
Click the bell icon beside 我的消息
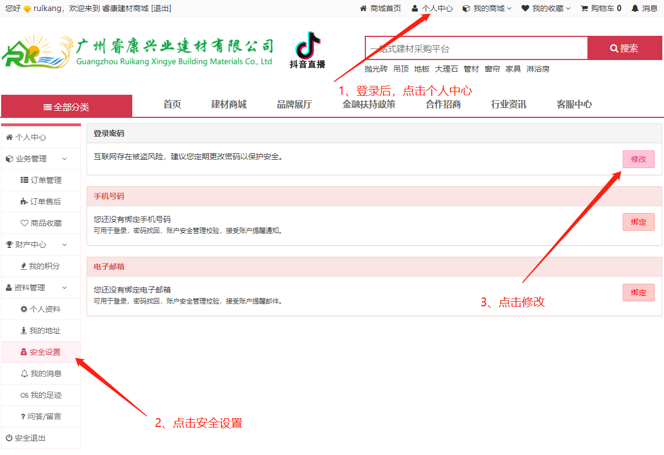click(x=24, y=373)
